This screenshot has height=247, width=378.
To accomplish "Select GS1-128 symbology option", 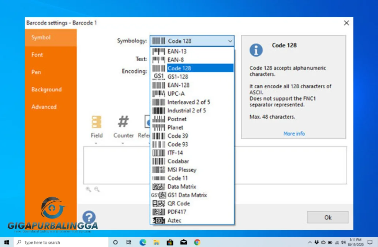I will click(x=192, y=77).
